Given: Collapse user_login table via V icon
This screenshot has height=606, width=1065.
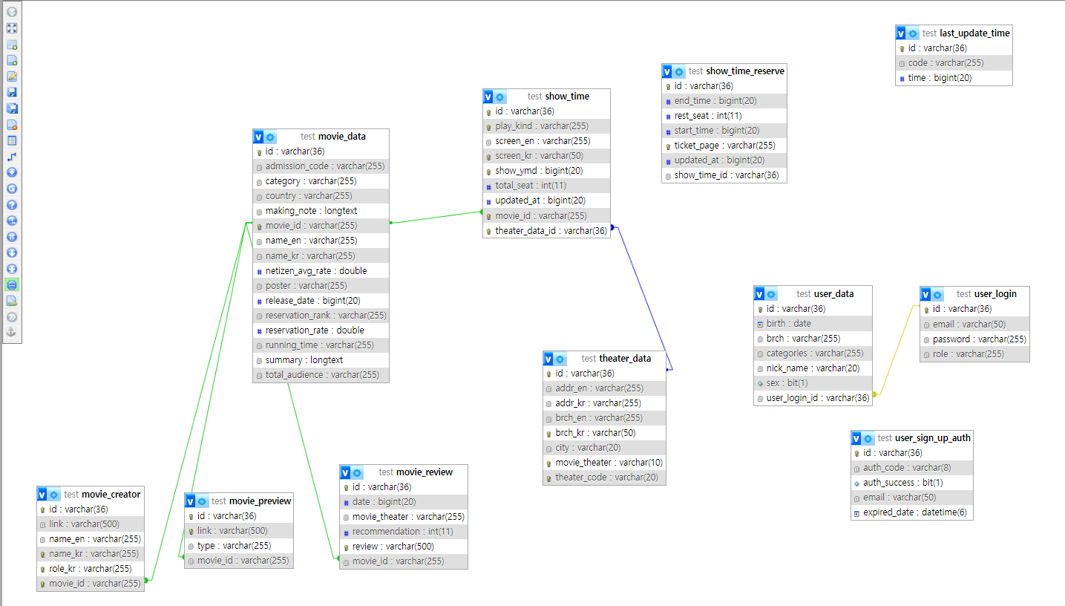Looking at the screenshot, I should (925, 294).
